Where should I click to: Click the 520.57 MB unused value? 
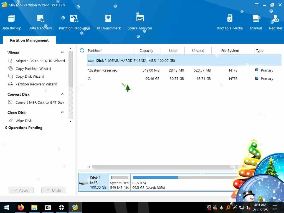202,70
